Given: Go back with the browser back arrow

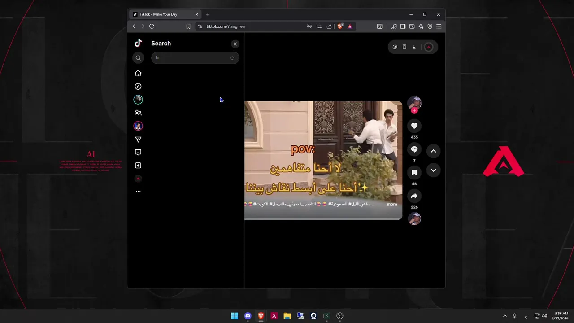Looking at the screenshot, I should coord(134,26).
